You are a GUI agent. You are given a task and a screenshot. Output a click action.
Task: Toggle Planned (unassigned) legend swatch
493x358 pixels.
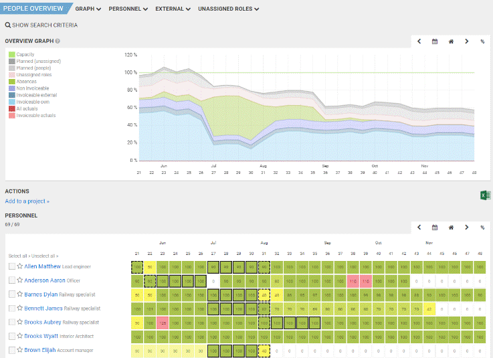tap(12, 62)
